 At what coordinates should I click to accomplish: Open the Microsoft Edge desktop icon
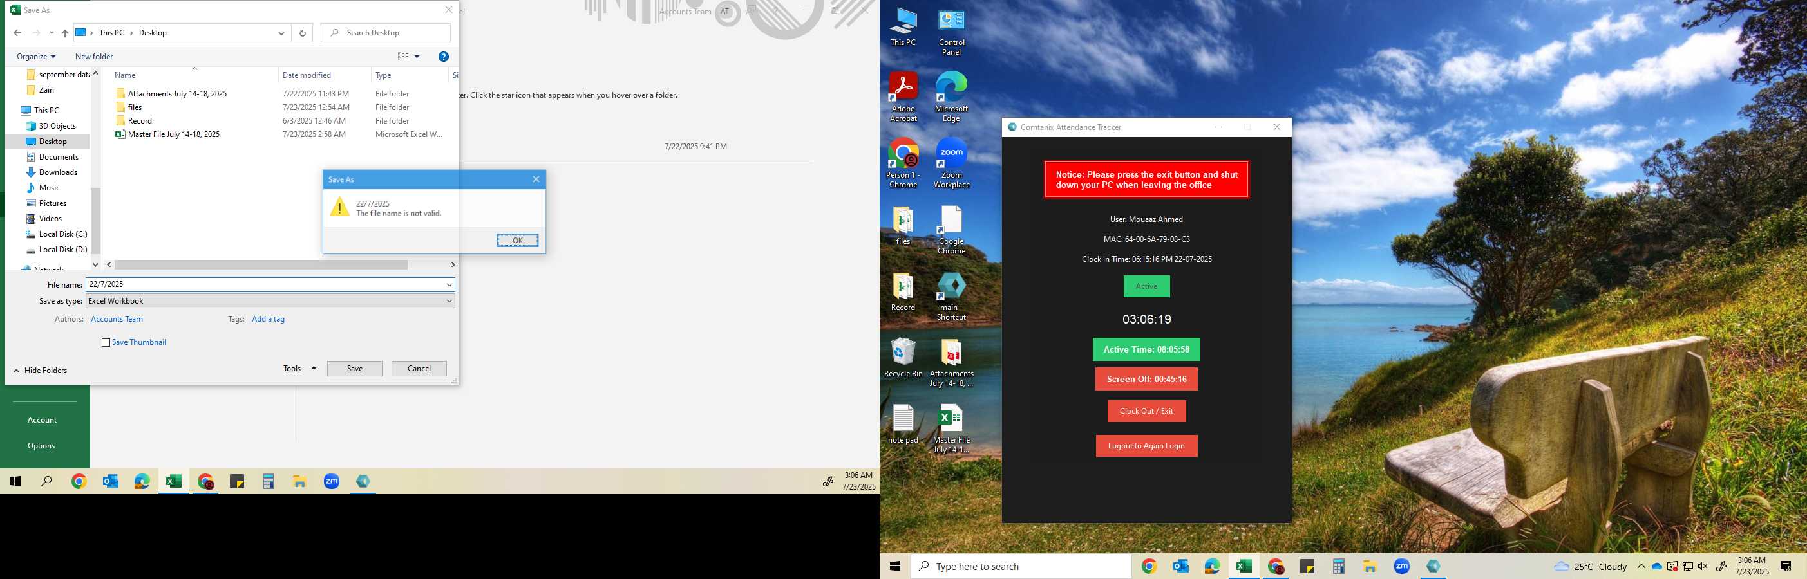coord(951,97)
